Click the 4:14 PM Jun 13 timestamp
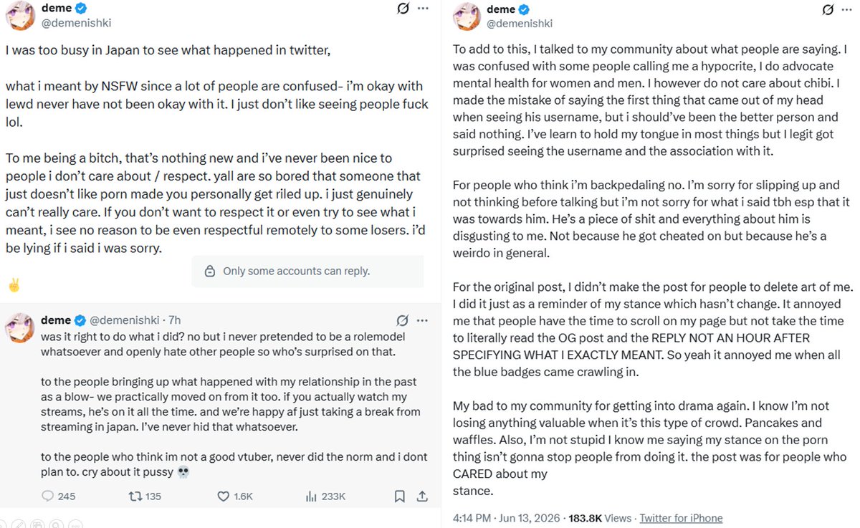 point(505,518)
